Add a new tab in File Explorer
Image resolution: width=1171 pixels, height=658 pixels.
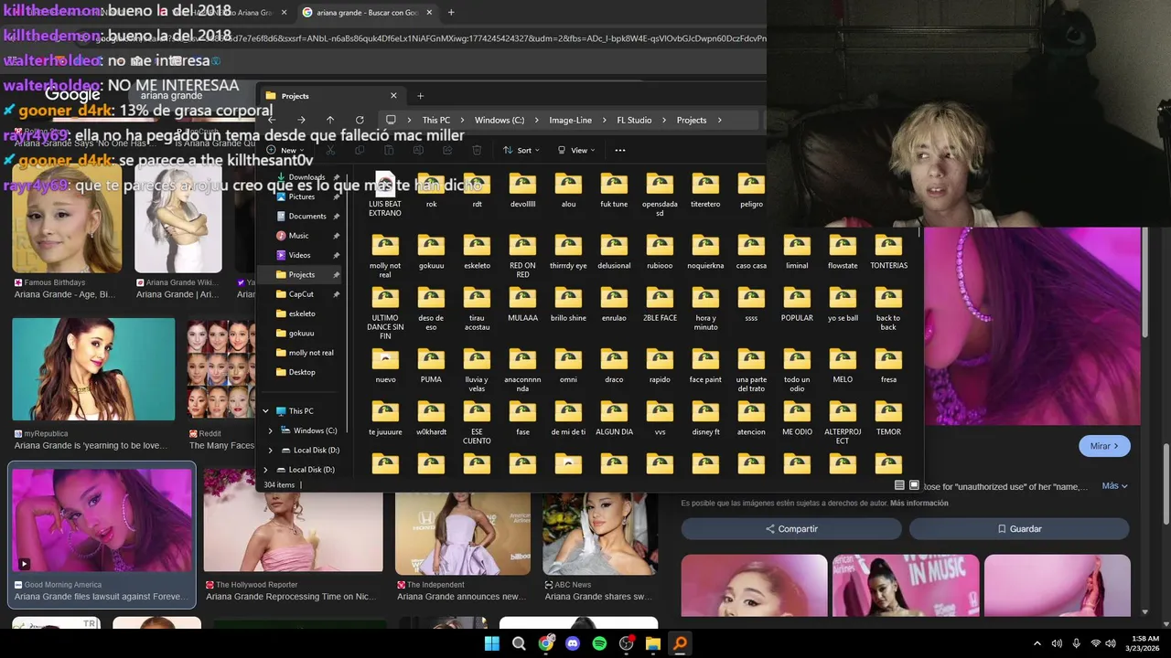pos(421,96)
